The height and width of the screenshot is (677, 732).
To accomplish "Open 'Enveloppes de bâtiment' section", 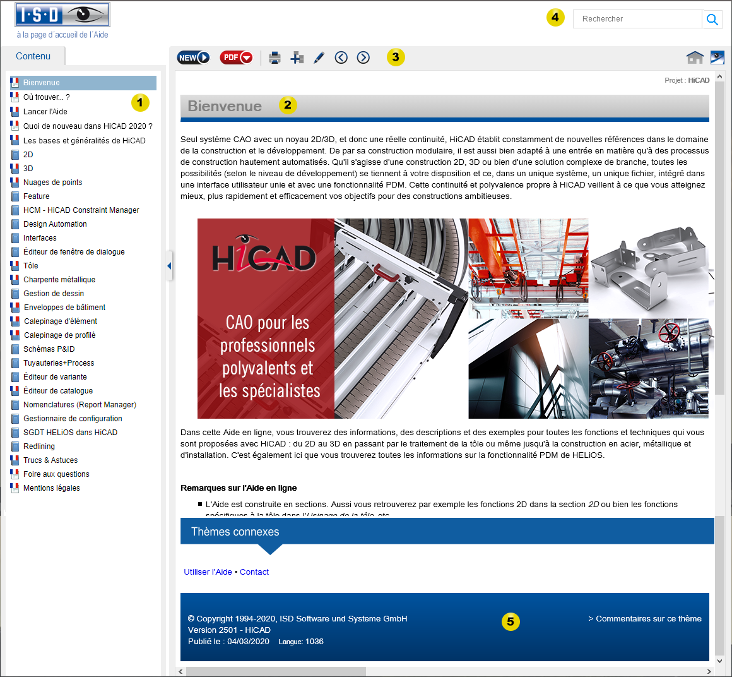I will 65,308.
